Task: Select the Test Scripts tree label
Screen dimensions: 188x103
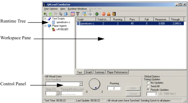Action: [58, 19]
